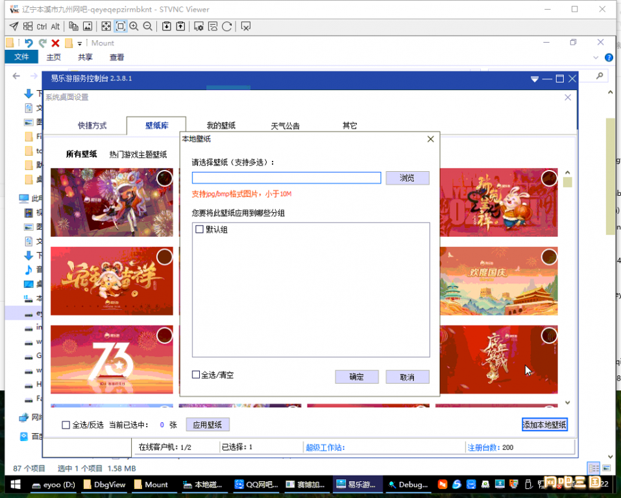Click the search magnifier in Mount explorer
The width and height of the screenshot is (621, 498).
pos(600,76)
